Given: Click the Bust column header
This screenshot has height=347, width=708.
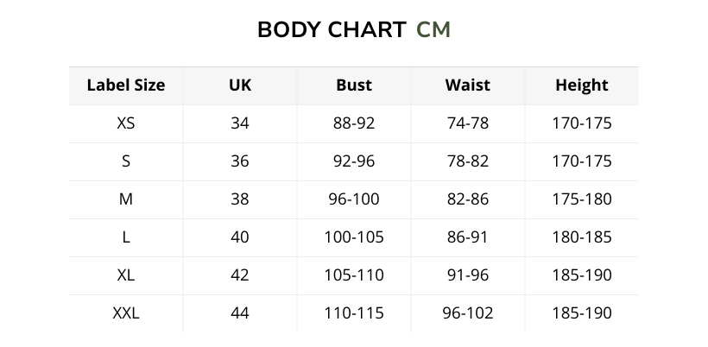Looking at the screenshot, I should (354, 85).
